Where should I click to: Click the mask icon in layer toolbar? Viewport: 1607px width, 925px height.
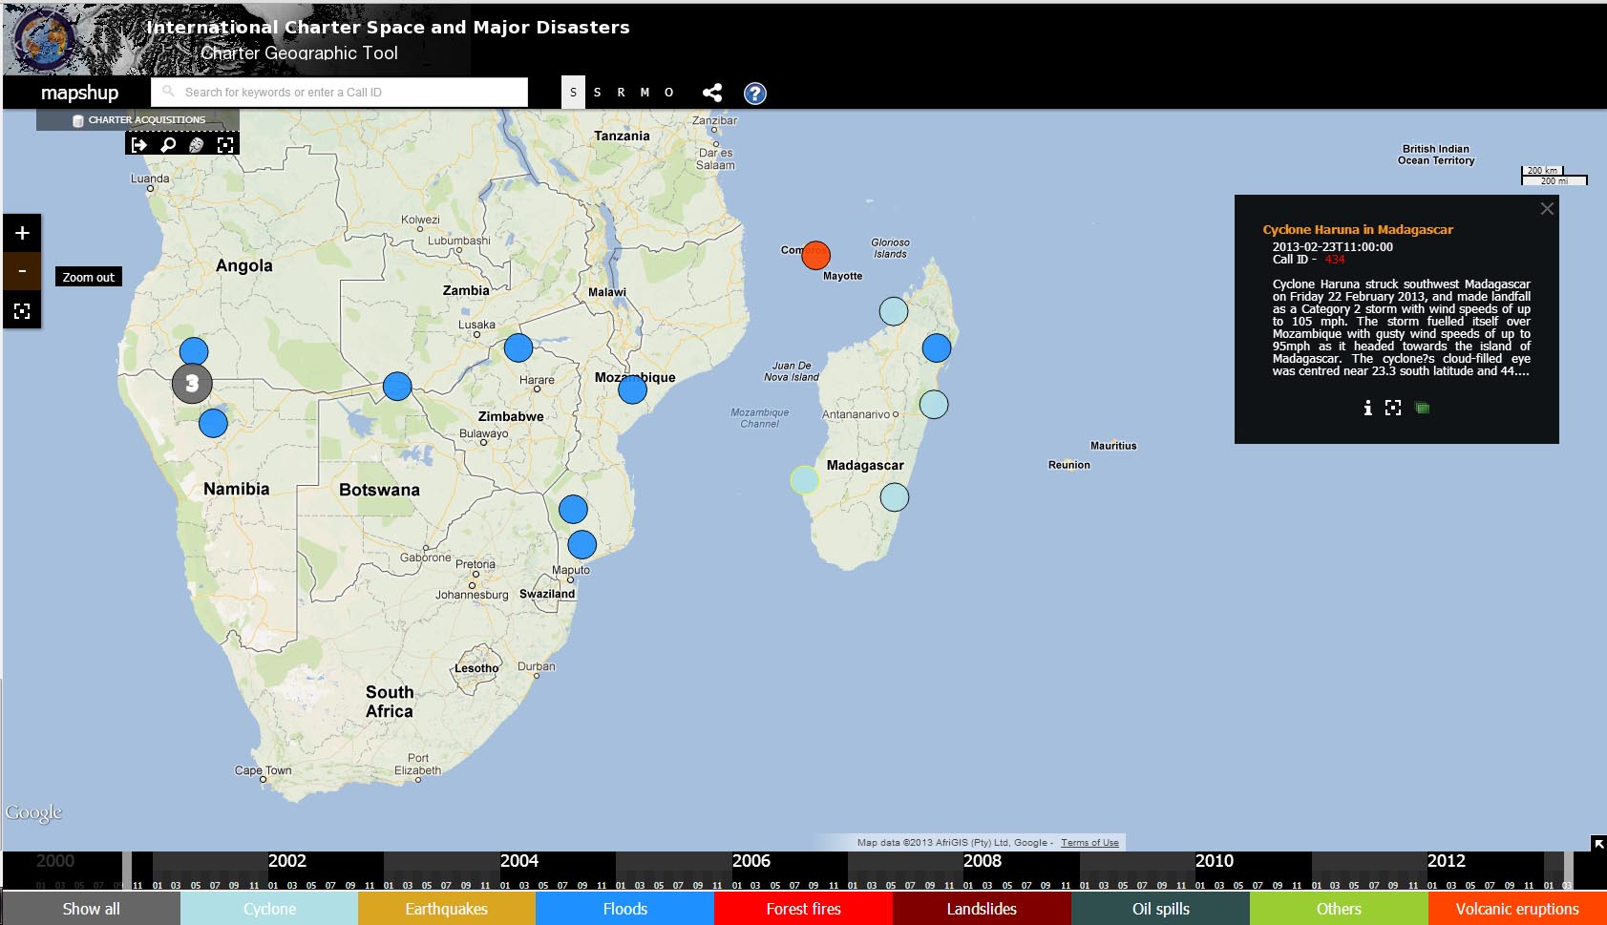(197, 145)
